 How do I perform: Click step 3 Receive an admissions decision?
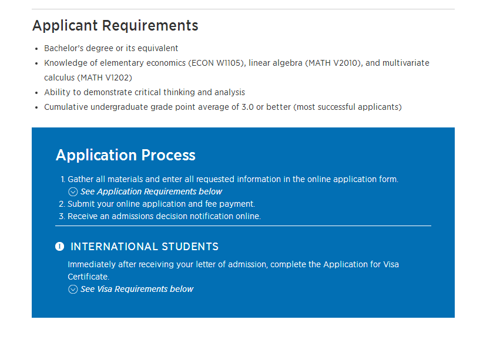click(164, 216)
